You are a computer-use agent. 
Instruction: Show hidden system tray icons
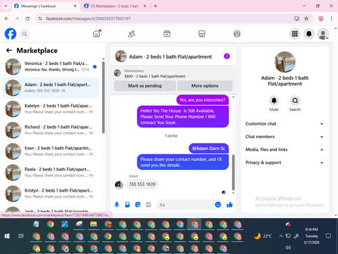click(x=281, y=236)
